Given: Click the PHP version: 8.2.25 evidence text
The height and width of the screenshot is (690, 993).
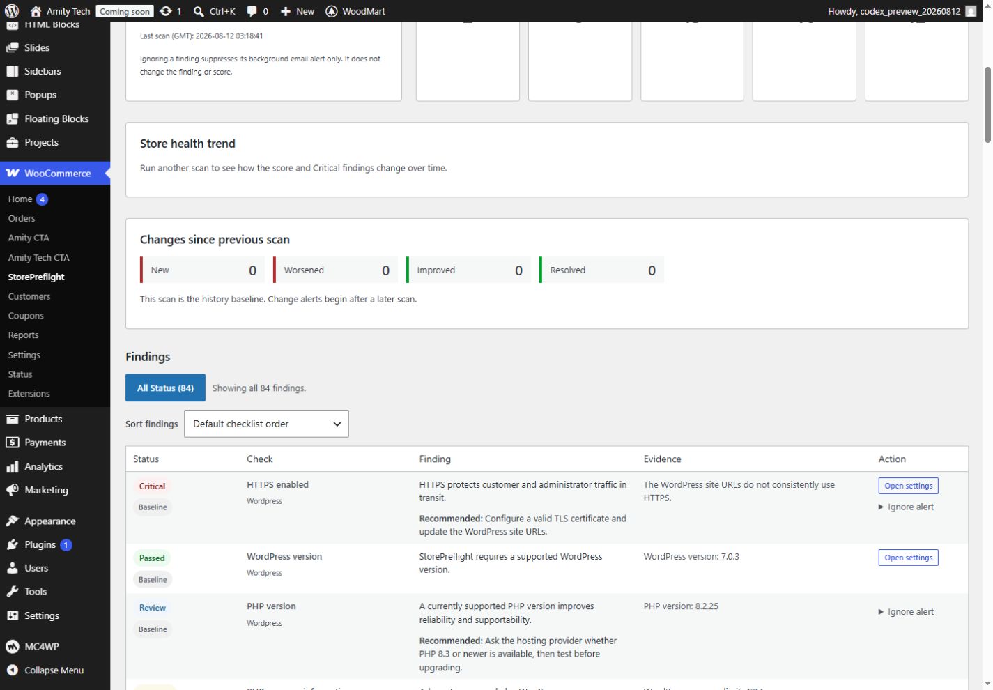Looking at the screenshot, I should tap(681, 606).
